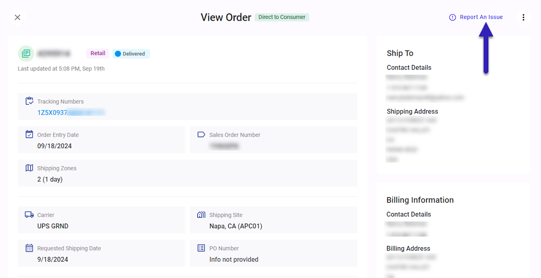Image resolution: width=541 pixels, height=278 pixels.
Task: Click the Carrier truck icon
Action: (x=29, y=215)
